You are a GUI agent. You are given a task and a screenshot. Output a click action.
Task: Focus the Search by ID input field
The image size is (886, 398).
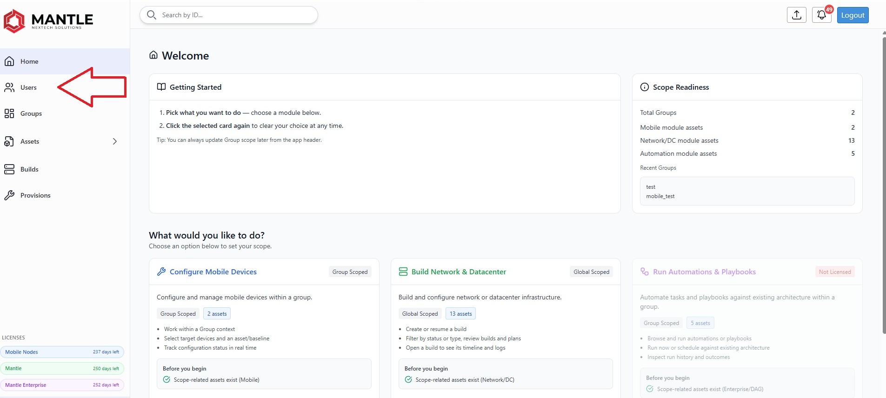229,15
